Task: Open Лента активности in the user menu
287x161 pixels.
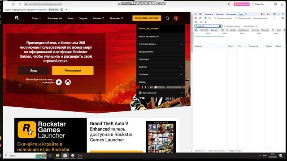Action: coord(161,37)
